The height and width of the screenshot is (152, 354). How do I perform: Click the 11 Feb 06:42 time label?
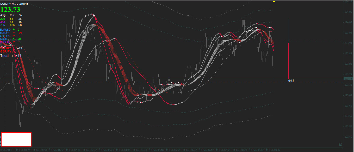click(x=190, y=150)
